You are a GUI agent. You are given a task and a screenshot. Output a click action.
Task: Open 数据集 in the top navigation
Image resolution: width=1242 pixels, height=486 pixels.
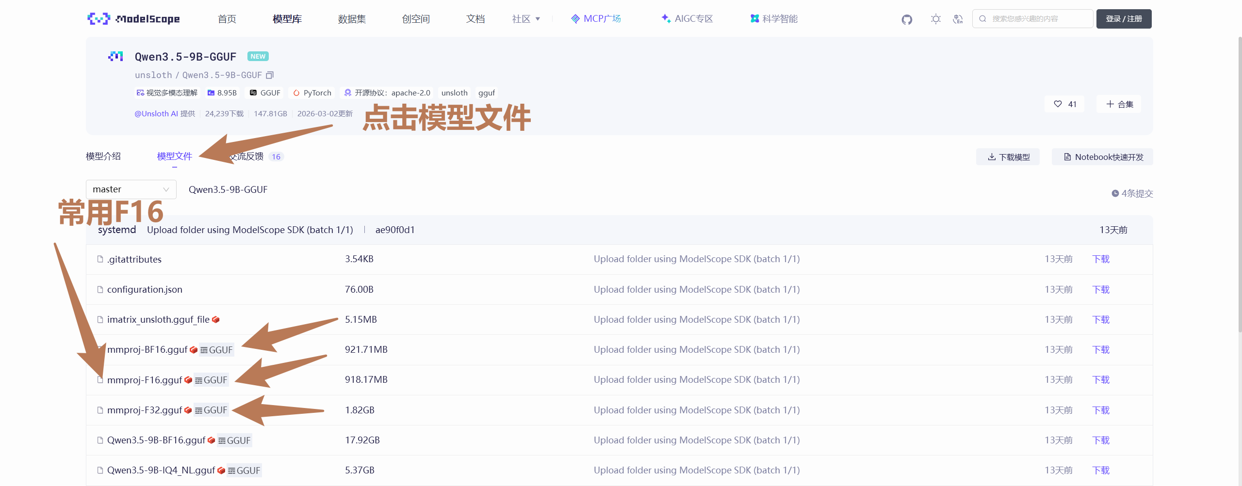[352, 19]
